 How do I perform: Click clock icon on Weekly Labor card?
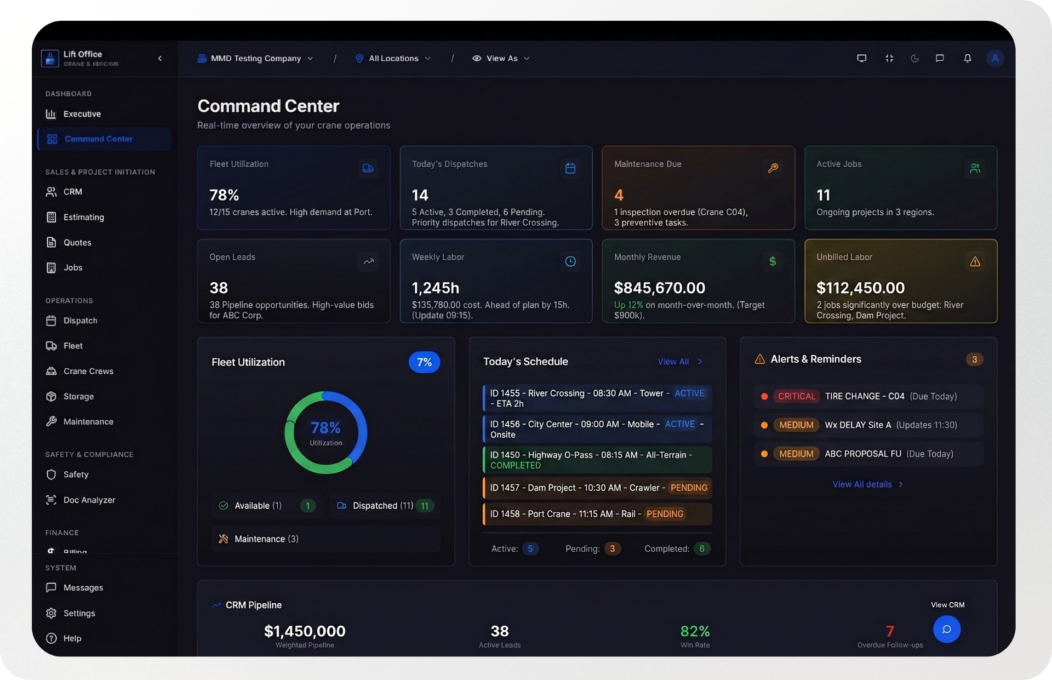[570, 261]
